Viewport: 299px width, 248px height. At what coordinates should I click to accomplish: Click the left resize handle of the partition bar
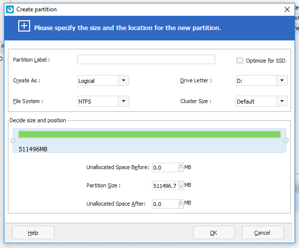(13, 141)
